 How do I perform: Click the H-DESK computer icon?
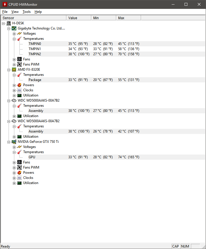coord(9,23)
